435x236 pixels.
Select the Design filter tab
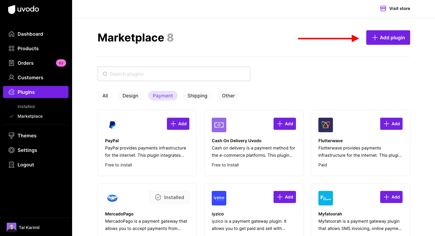130,96
